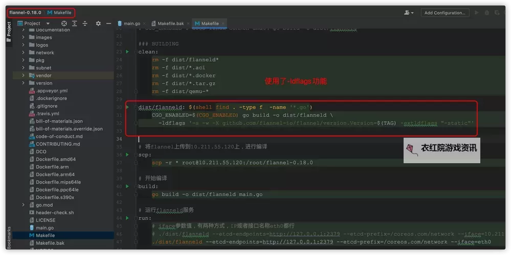Viewport: 511px width, 255px height.
Task: Click flannel-0.18.0 in the breadcrumb
Action: tap(25, 12)
